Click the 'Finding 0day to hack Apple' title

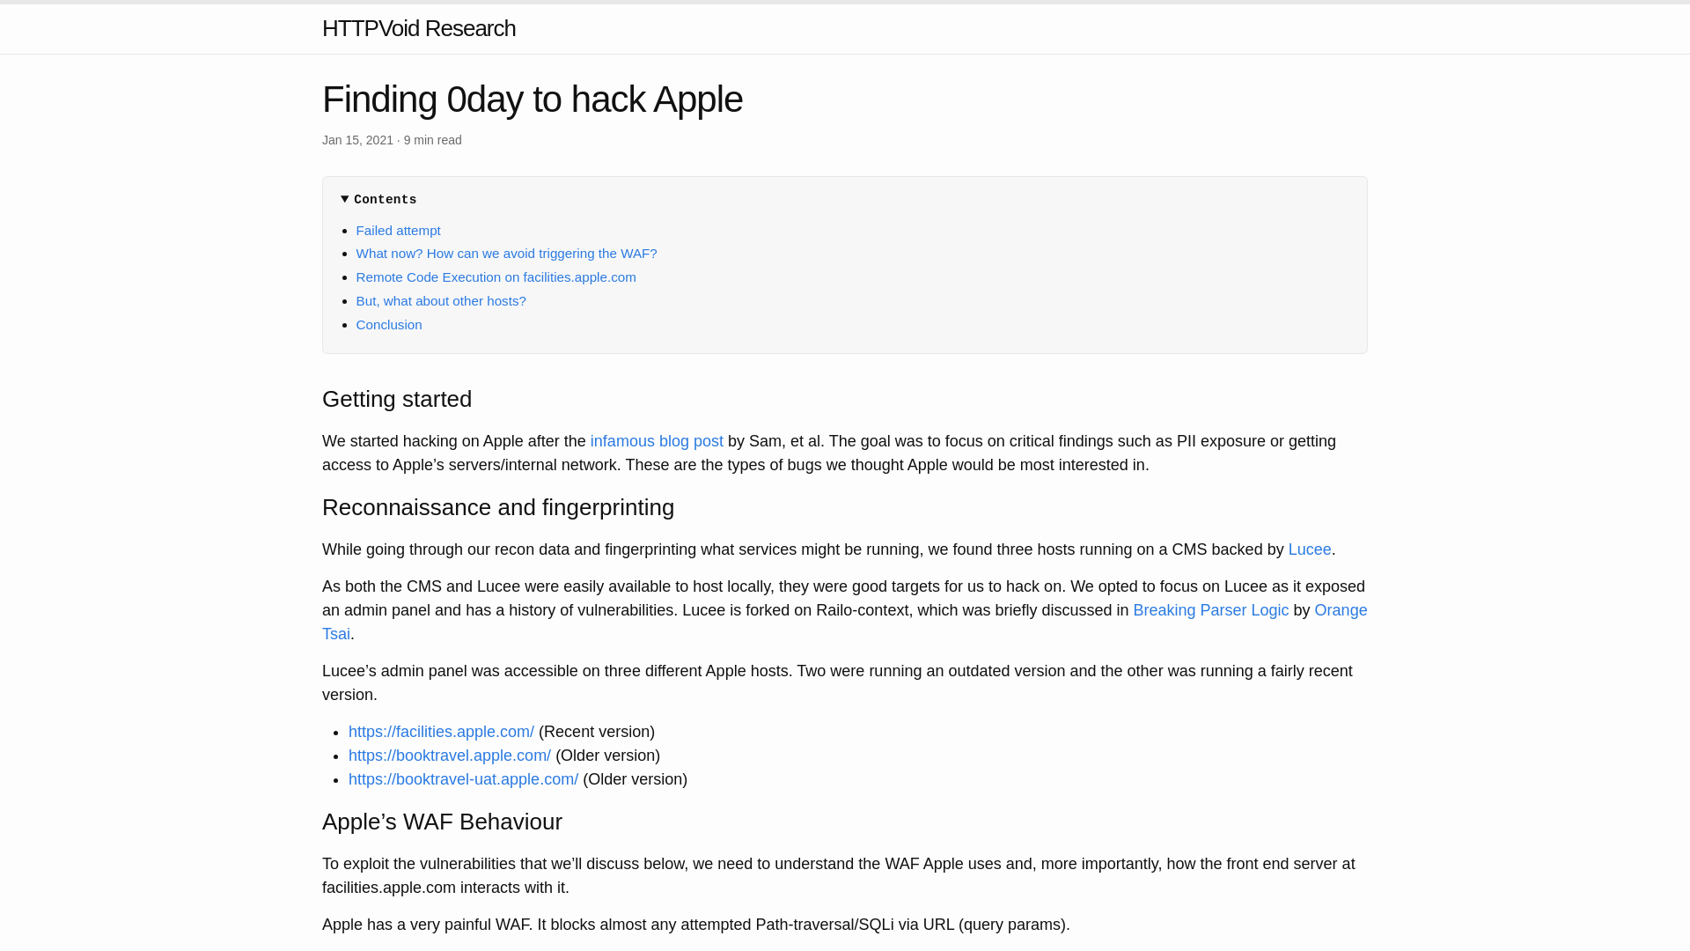click(533, 100)
